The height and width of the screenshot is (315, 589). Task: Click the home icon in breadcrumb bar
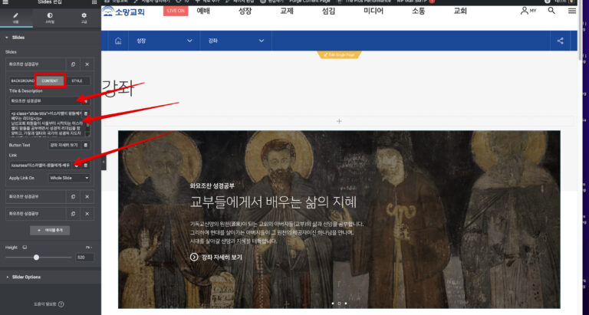[118, 41]
